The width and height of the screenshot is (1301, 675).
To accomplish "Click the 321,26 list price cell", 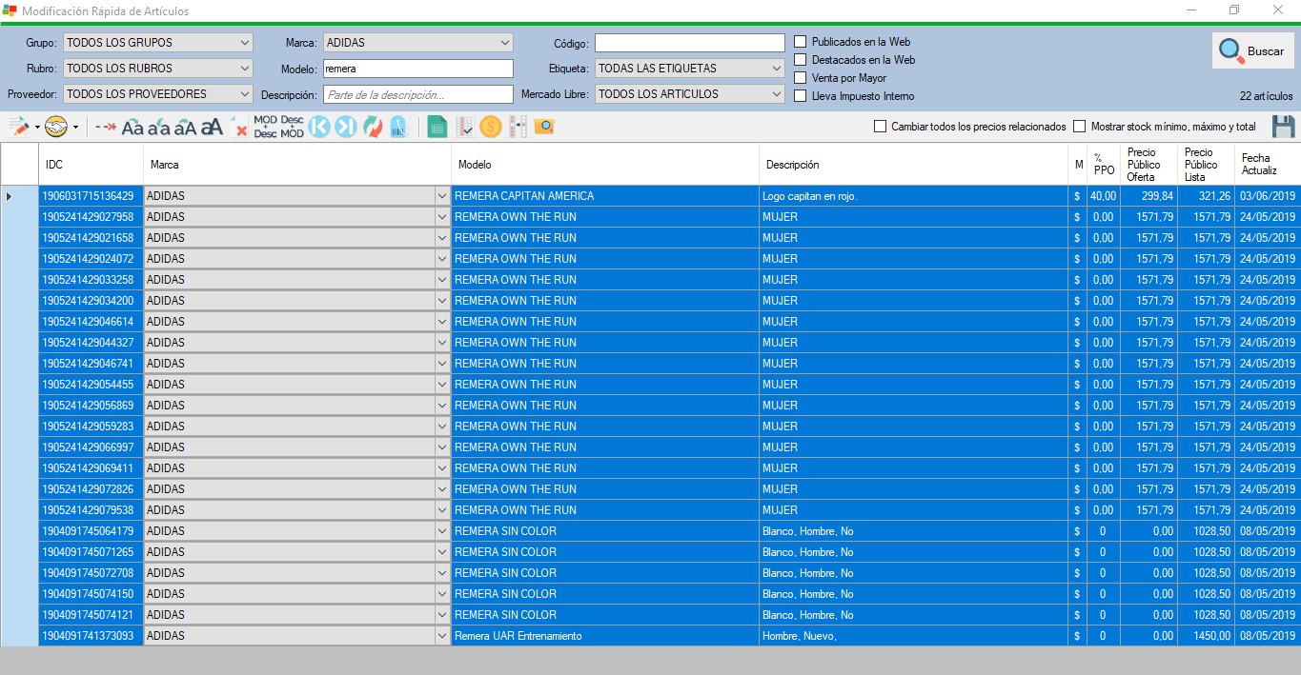I will pos(1206,196).
